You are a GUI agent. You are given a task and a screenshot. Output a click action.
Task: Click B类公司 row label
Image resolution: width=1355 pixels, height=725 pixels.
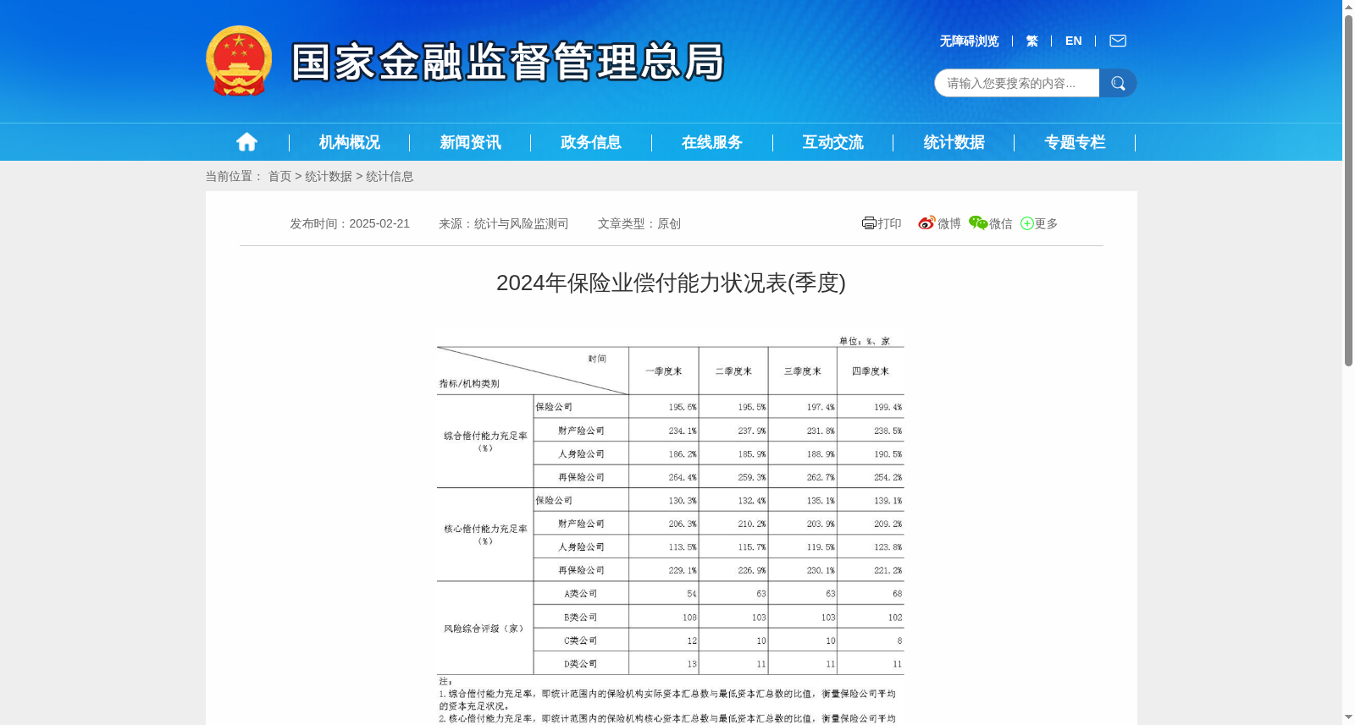tap(581, 618)
